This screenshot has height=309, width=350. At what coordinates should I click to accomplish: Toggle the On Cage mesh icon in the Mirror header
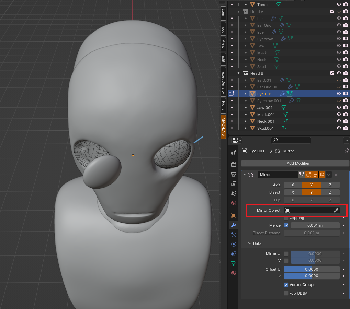click(x=301, y=175)
